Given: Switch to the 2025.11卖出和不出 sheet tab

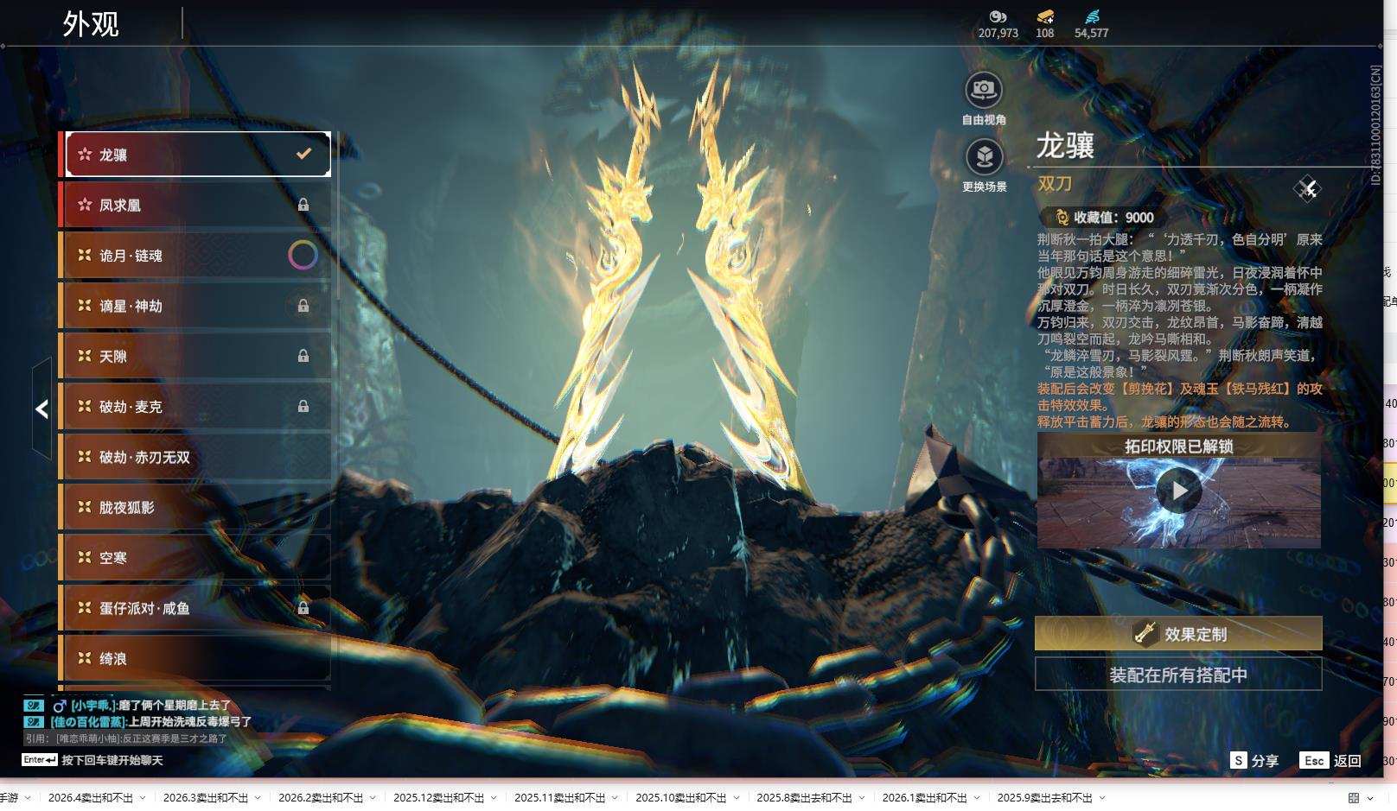Looking at the screenshot, I should [x=560, y=798].
